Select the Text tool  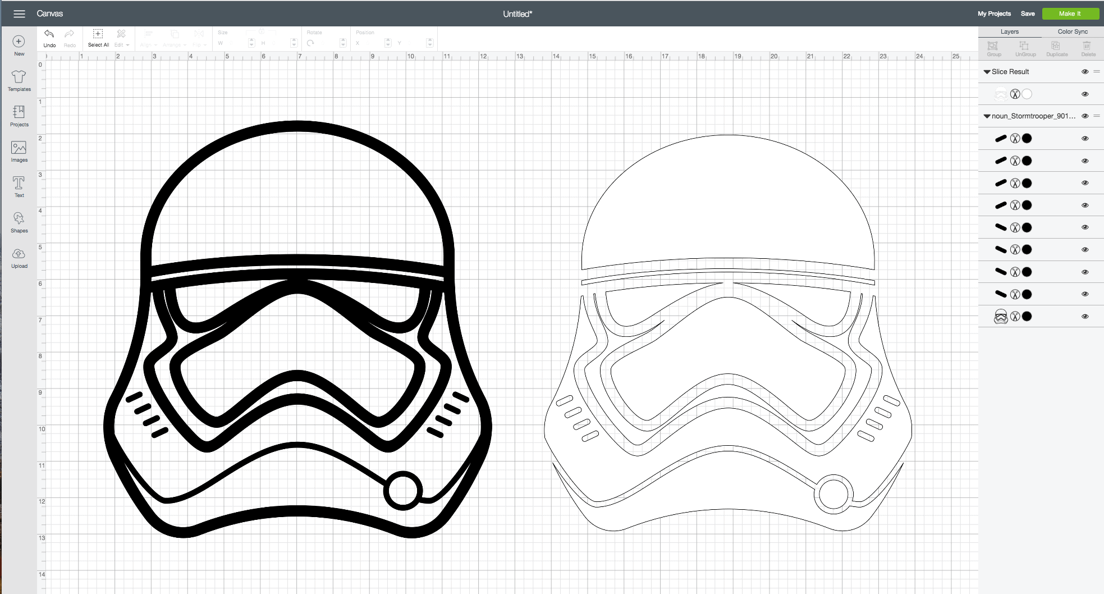pyautogui.click(x=19, y=186)
